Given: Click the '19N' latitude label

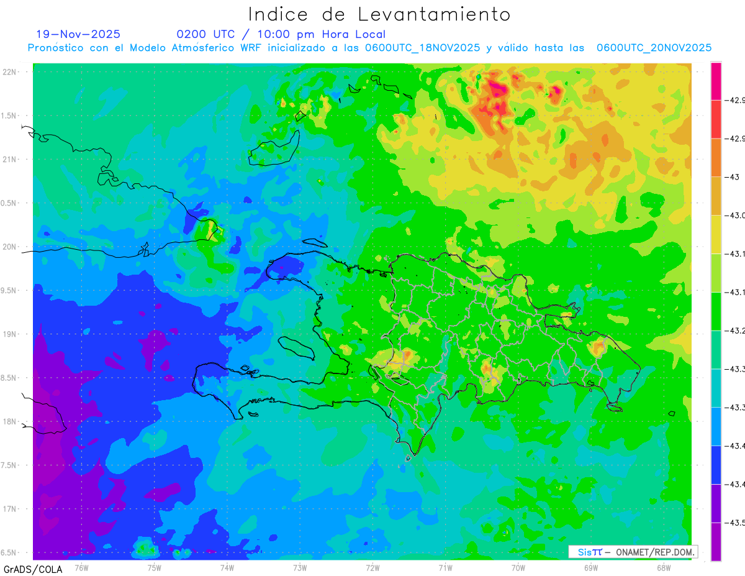Looking at the screenshot, I should pyautogui.click(x=9, y=334).
